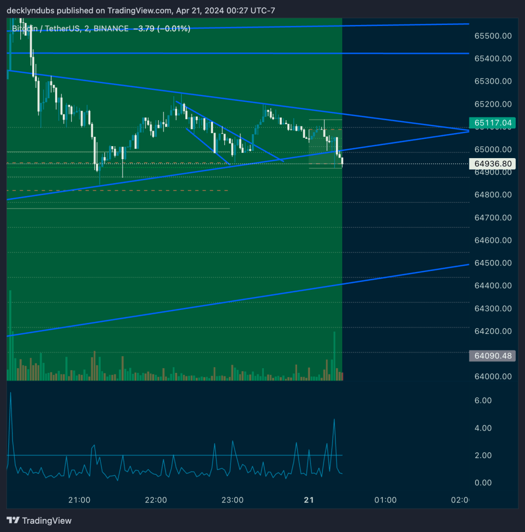Click the gray 64090.48 price label
Image resolution: width=525 pixels, height=532 pixels.
click(493, 356)
